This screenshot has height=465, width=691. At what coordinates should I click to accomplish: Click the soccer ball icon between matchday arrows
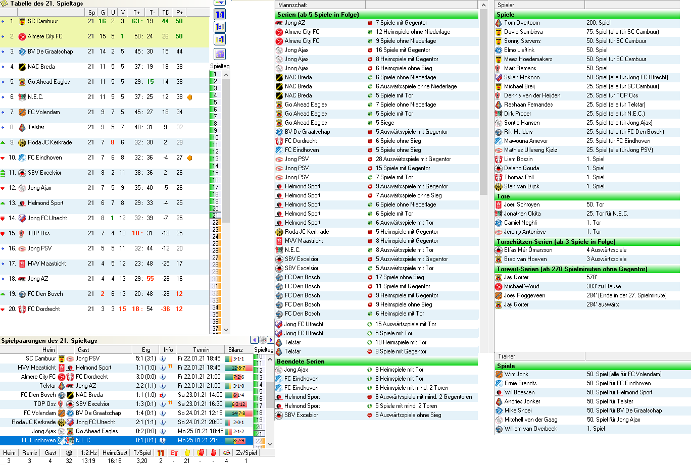pos(263,340)
